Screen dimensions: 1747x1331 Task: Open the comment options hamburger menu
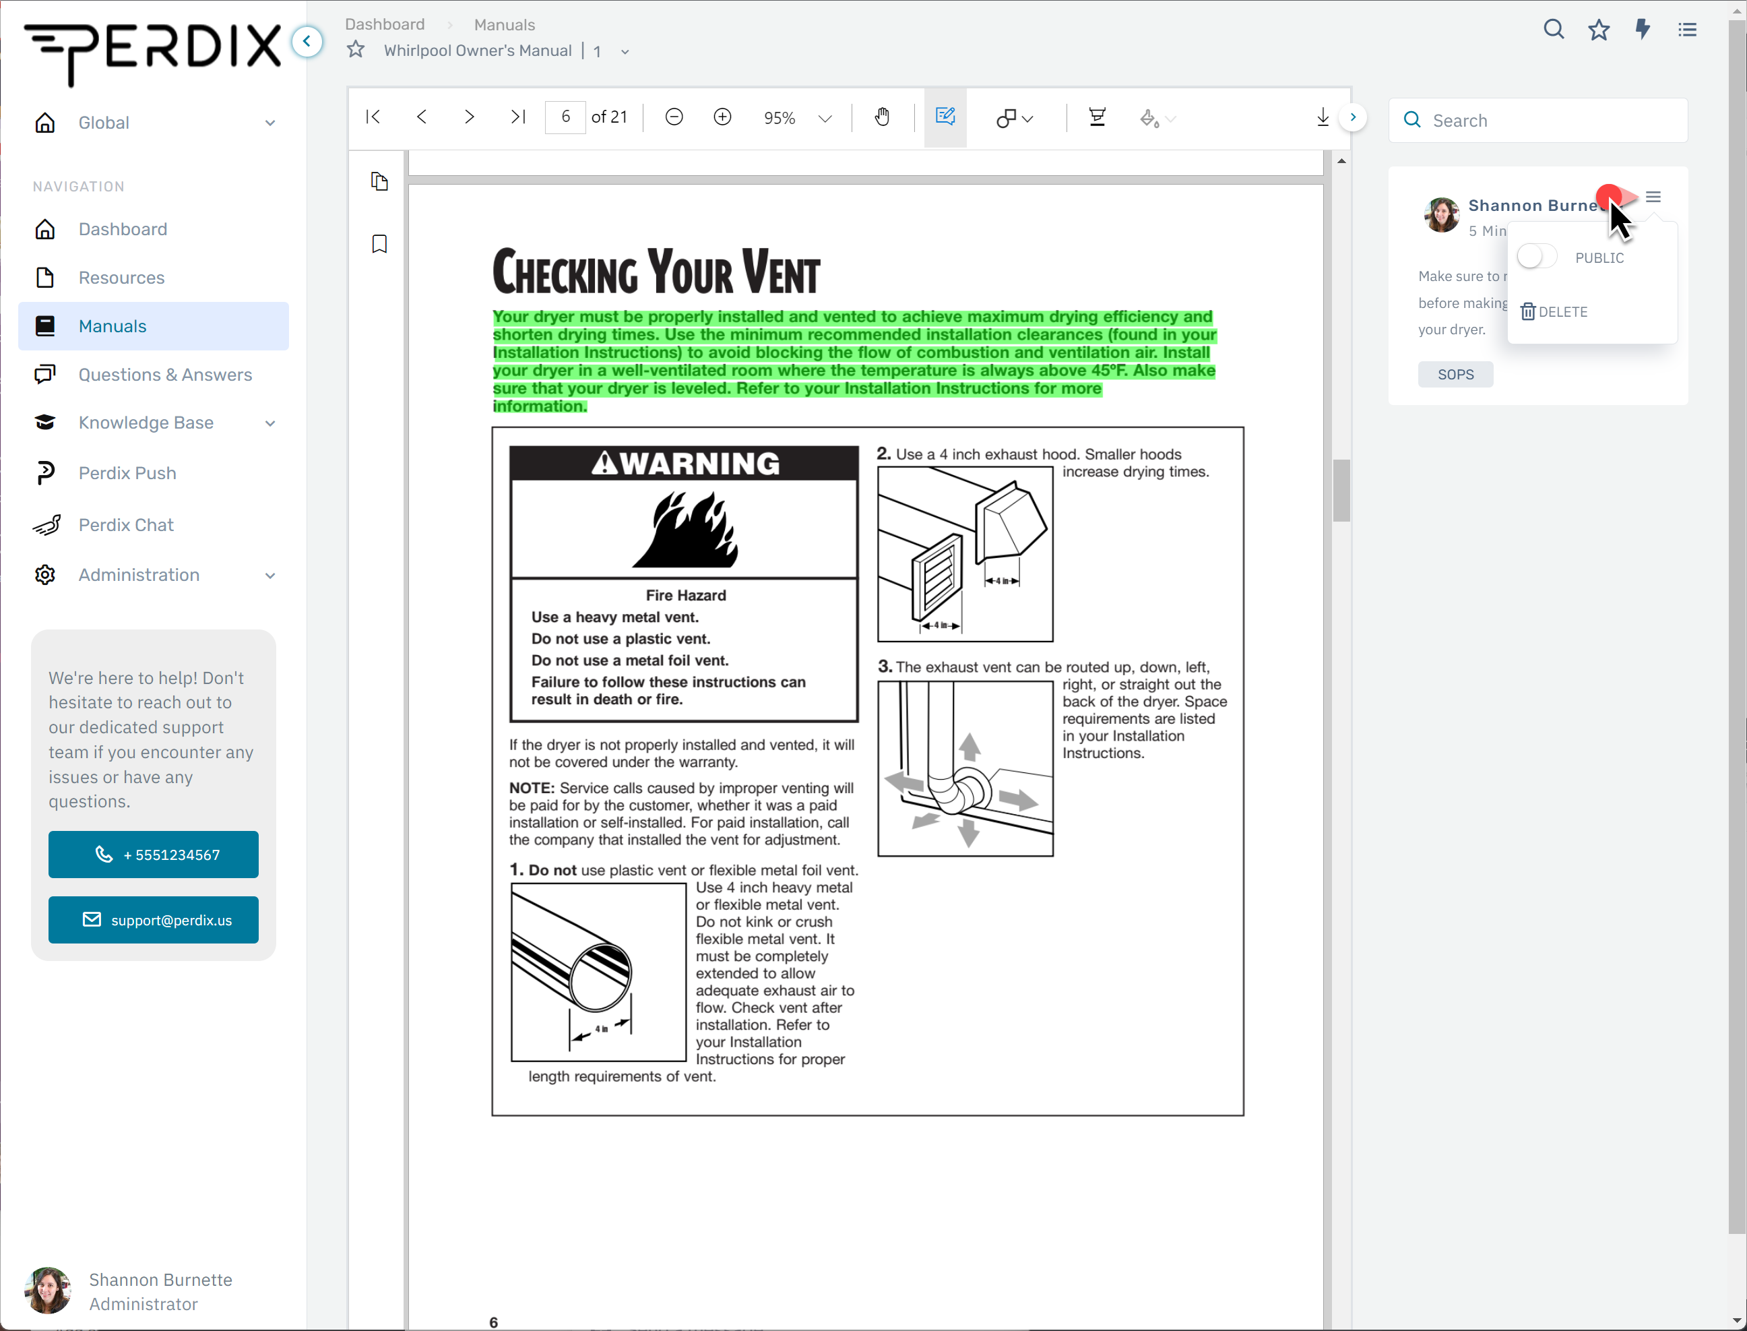coord(1653,197)
